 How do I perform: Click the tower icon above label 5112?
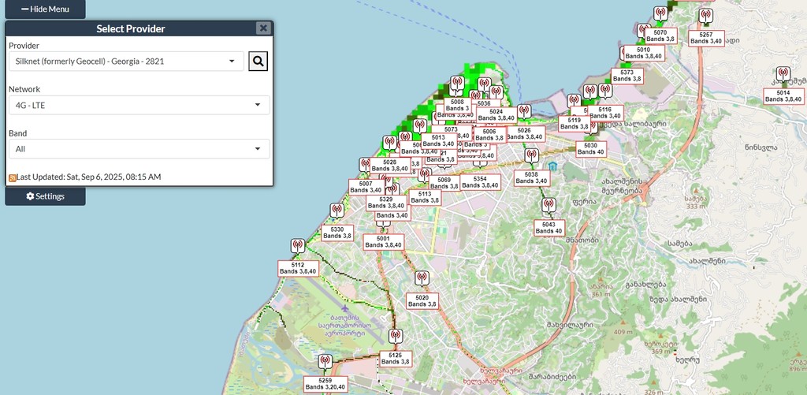click(297, 247)
